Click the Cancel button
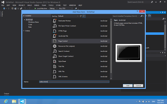The image size is (167, 104). coord(138,86)
